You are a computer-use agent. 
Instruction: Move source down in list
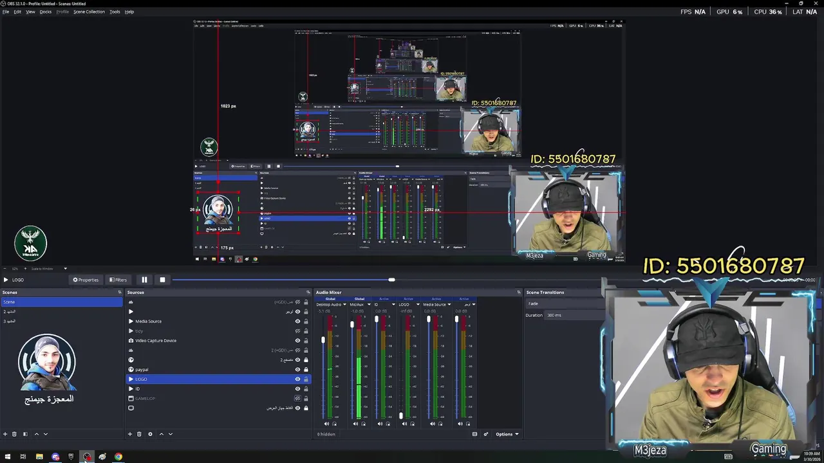[170, 434]
